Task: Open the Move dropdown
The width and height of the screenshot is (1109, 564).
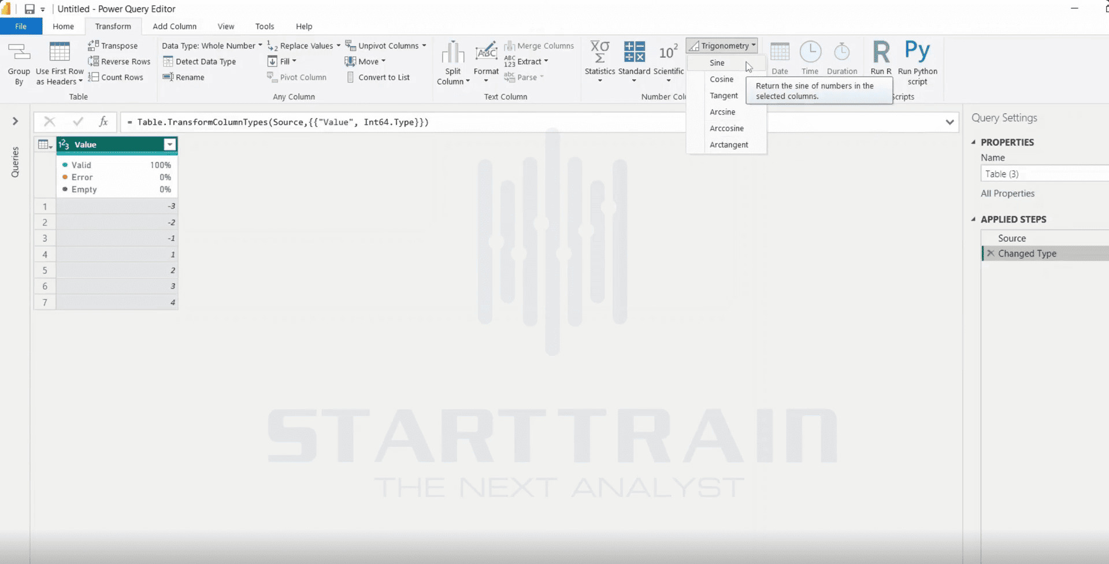Action: click(x=365, y=61)
